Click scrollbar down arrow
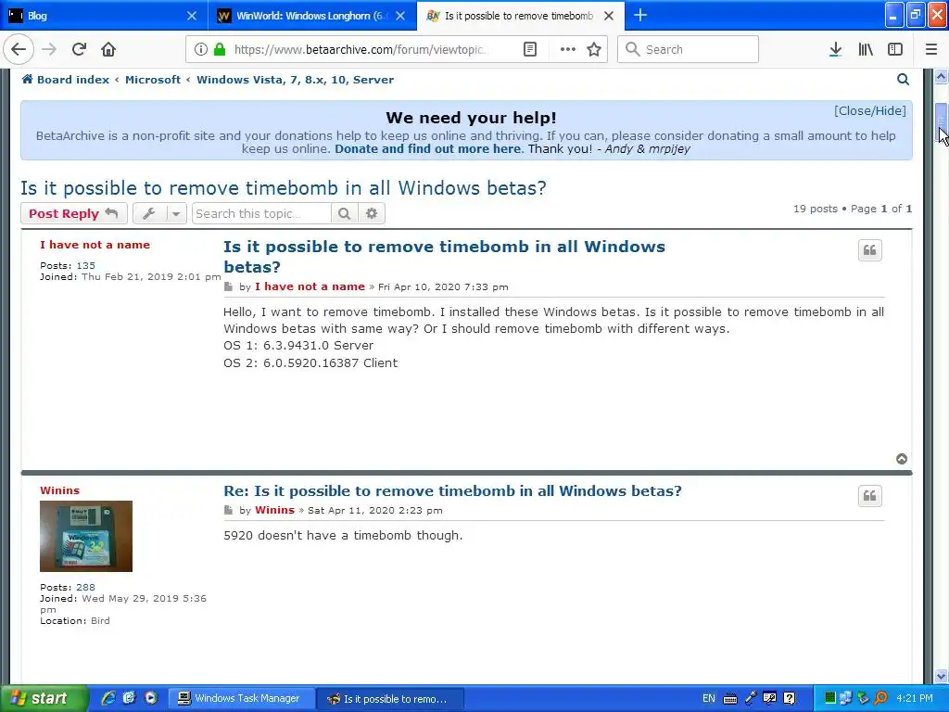The width and height of the screenshot is (949, 712). coord(942,676)
